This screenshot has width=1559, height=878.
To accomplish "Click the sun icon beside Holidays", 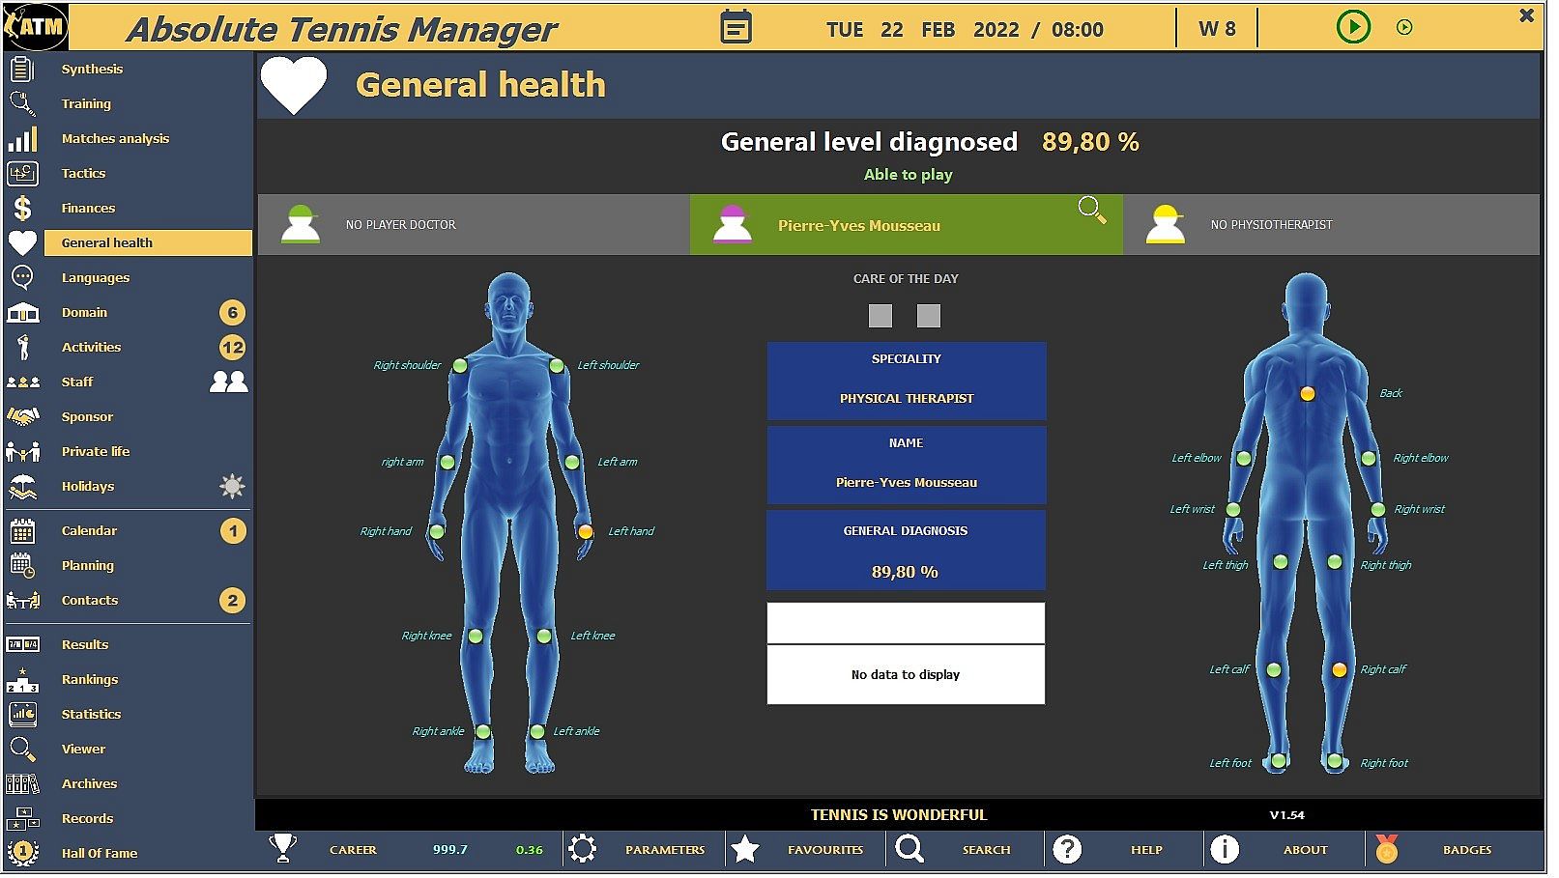I will [234, 489].
